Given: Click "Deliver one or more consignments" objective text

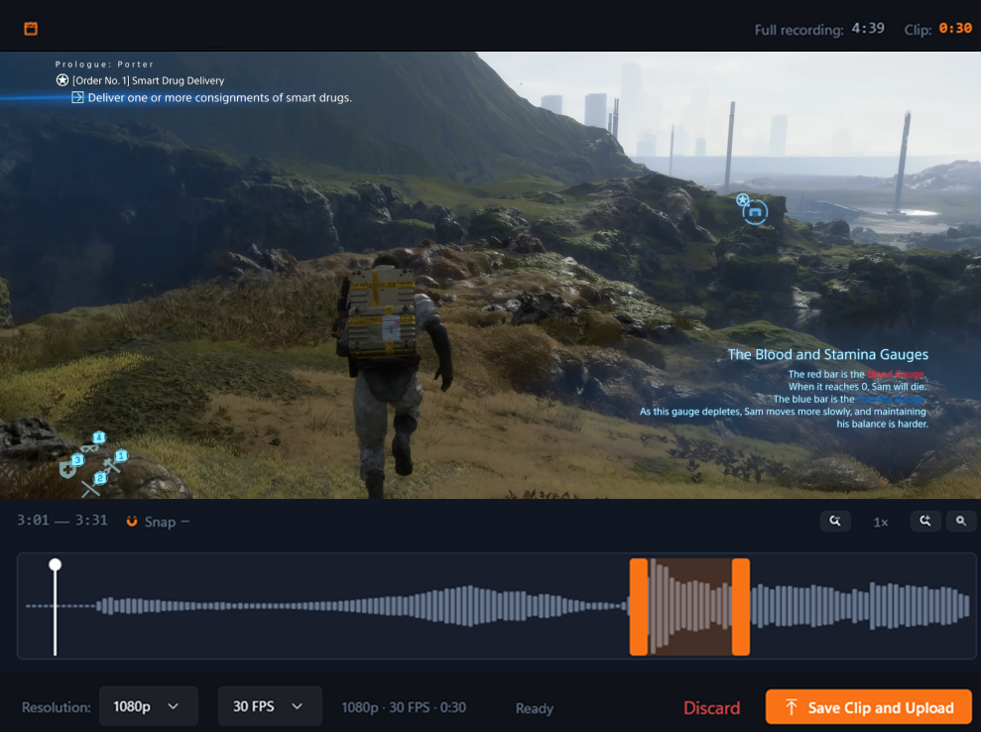Looking at the screenshot, I should (x=219, y=97).
